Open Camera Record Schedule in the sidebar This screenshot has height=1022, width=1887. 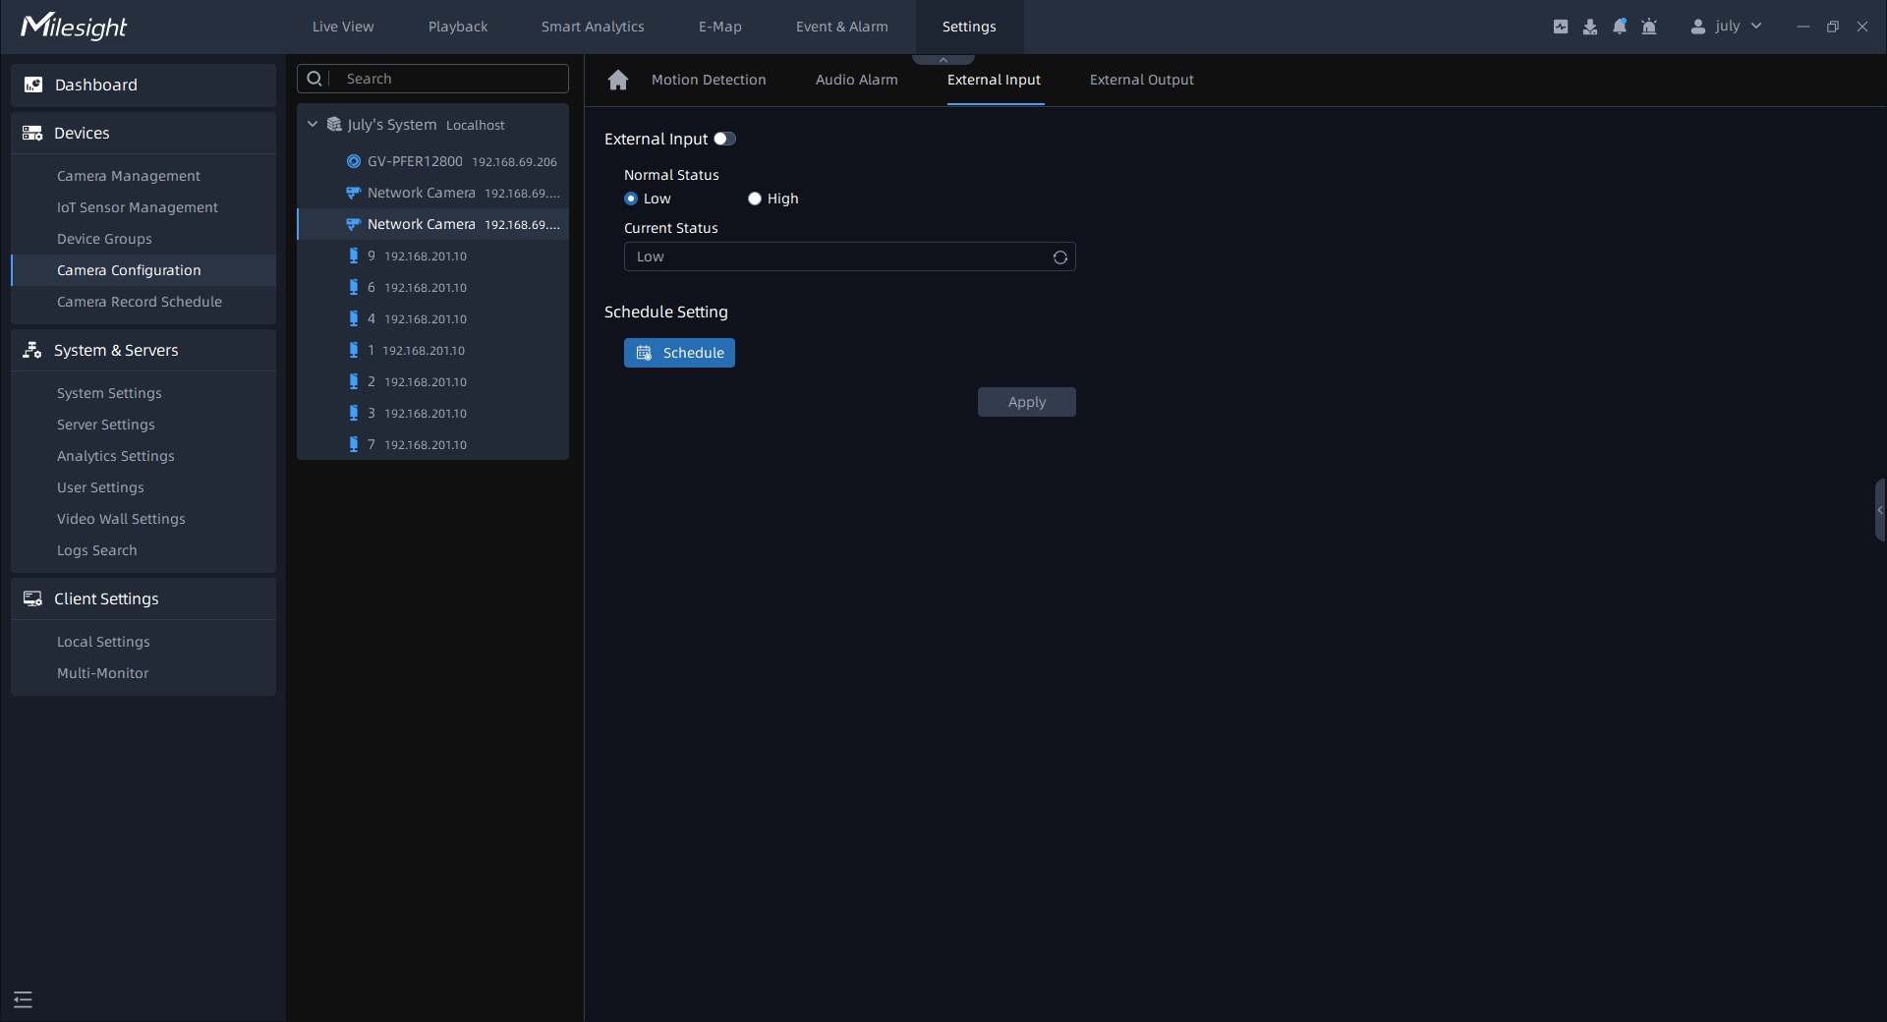pyautogui.click(x=140, y=302)
